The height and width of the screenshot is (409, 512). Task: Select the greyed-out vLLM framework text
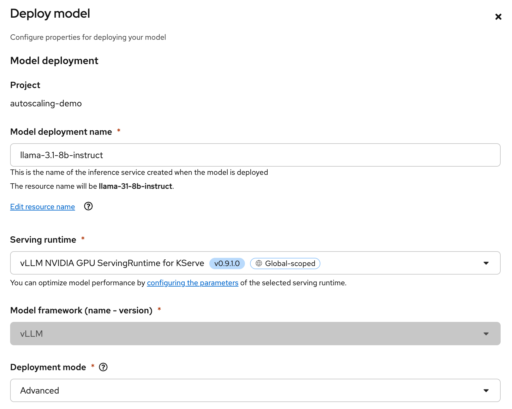pos(32,334)
